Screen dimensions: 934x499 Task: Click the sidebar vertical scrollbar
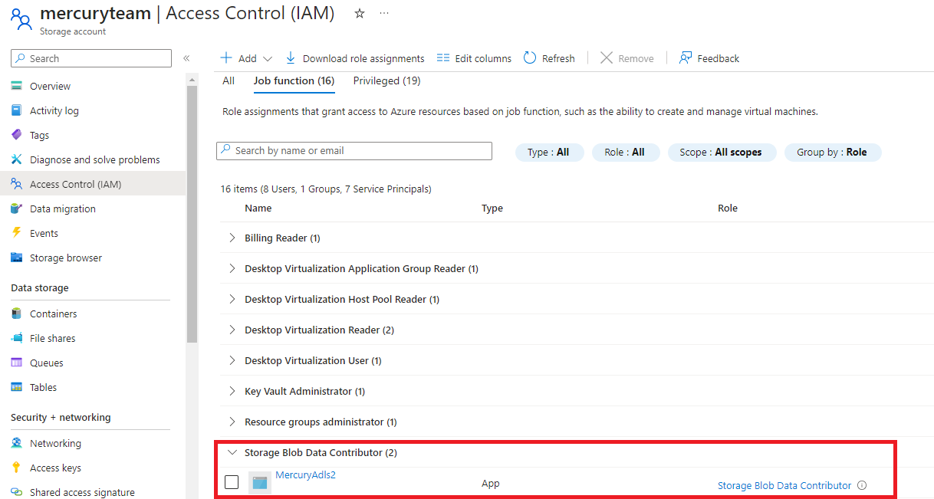point(192,215)
